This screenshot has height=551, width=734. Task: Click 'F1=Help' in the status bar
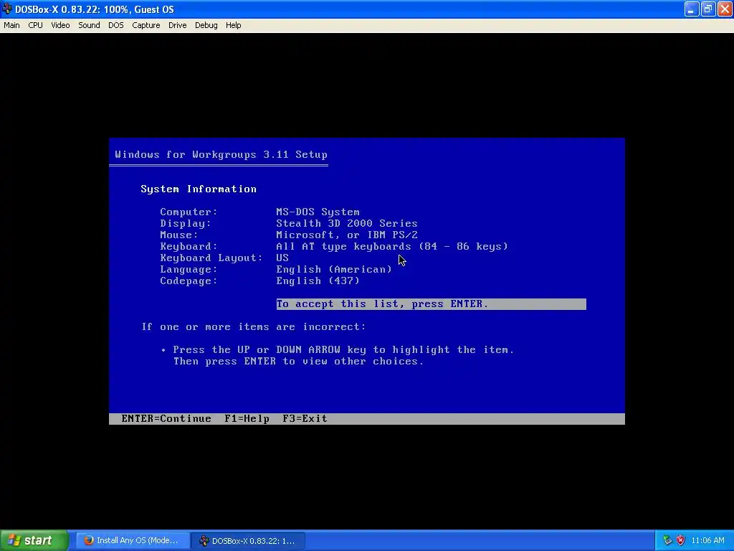coord(247,419)
